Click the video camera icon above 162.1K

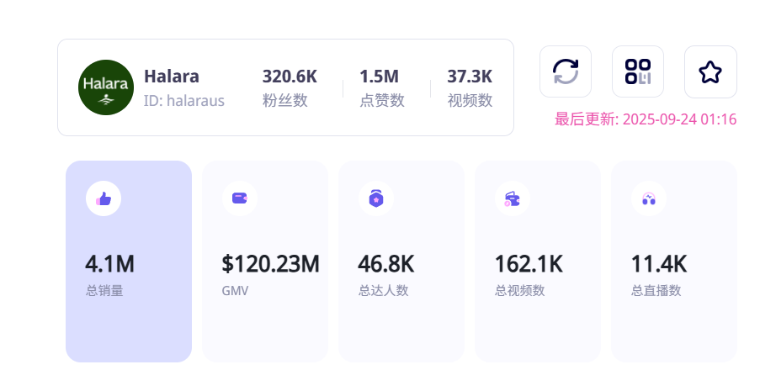tap(513, 198)
